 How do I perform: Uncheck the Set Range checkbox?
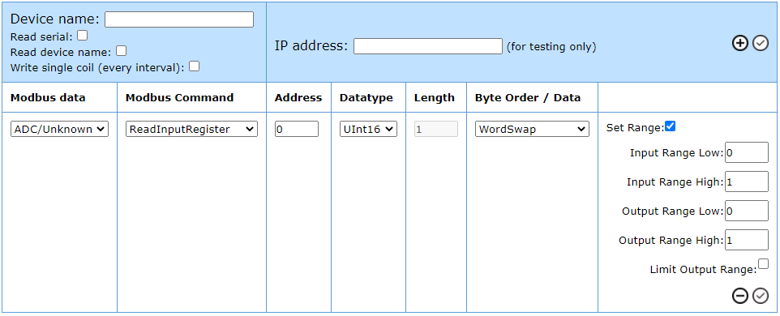tap(670, 126)
